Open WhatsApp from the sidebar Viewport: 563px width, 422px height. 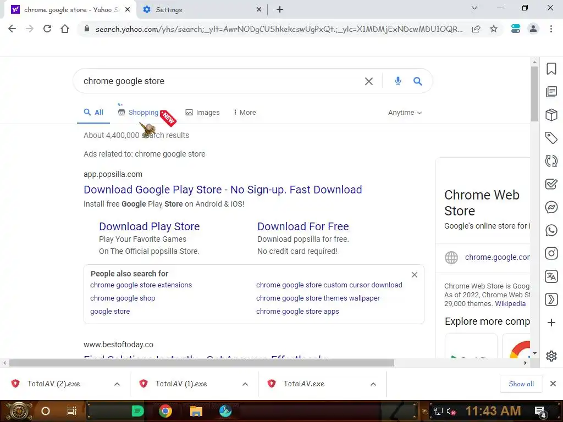[551, 230]
